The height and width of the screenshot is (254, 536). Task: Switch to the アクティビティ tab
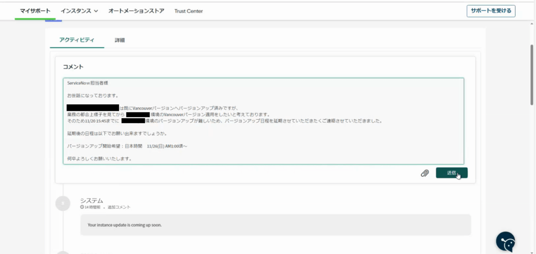pyautogui.click(x=77, y=40)
